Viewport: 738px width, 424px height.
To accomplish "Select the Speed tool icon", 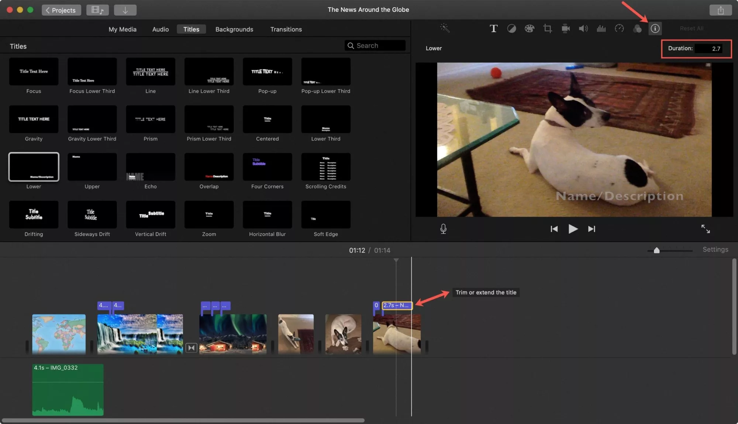I will 619,28.
